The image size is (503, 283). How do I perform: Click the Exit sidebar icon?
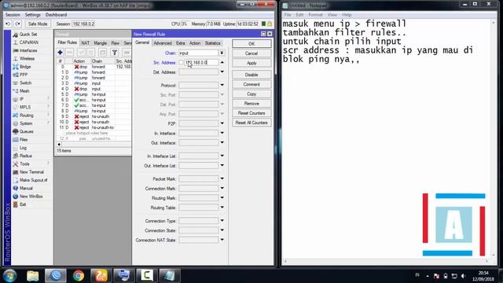15,204
